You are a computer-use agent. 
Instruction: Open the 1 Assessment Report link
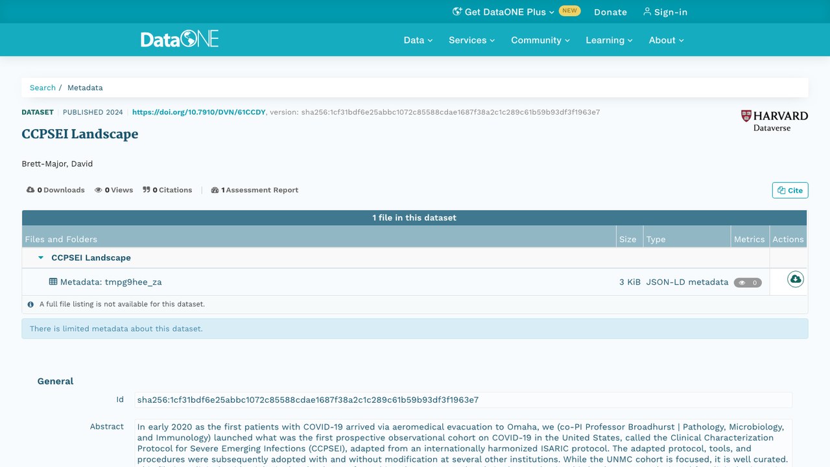point(255,190)
